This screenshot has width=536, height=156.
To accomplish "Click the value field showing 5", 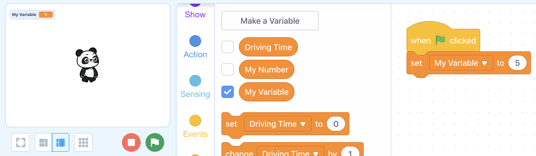I will pos(517,63).
